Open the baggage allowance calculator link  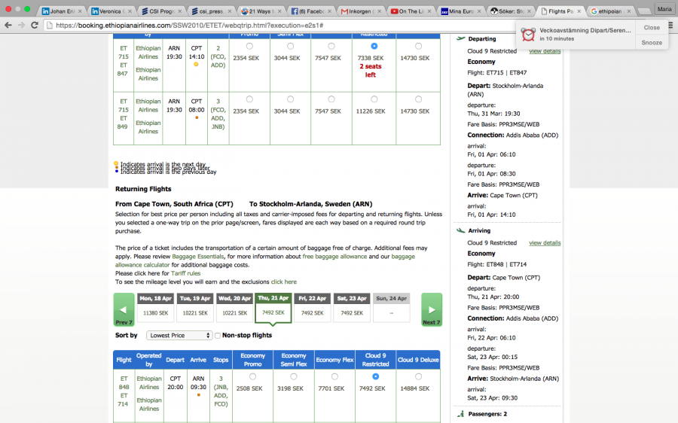tap(265, 260)
